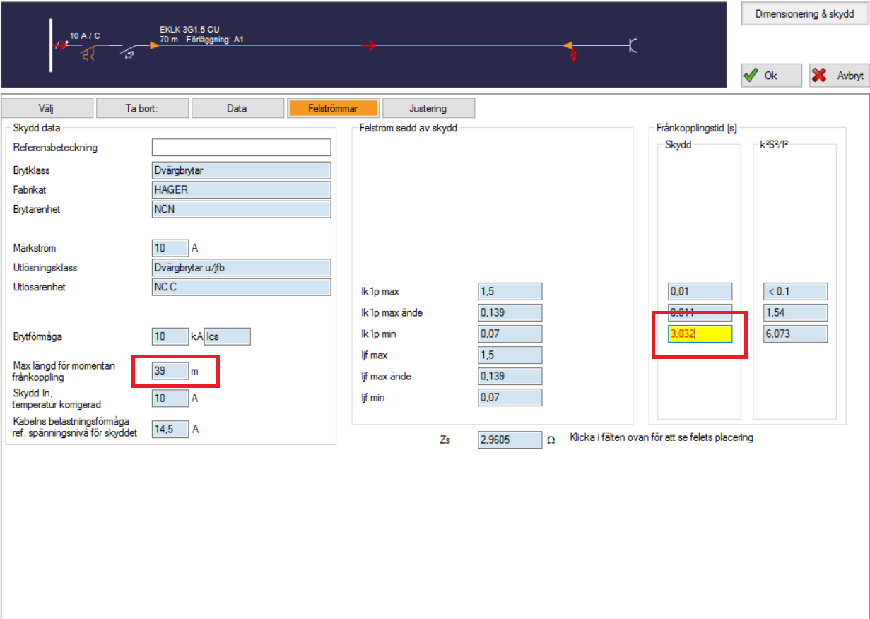Image resolution: width=870 pixels, height=619 pixels.
Task: Click the Ik1p max value field
Action: point(510,291)
